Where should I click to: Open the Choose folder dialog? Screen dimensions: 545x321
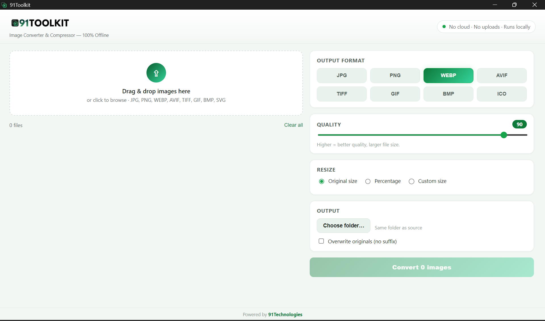343,225
